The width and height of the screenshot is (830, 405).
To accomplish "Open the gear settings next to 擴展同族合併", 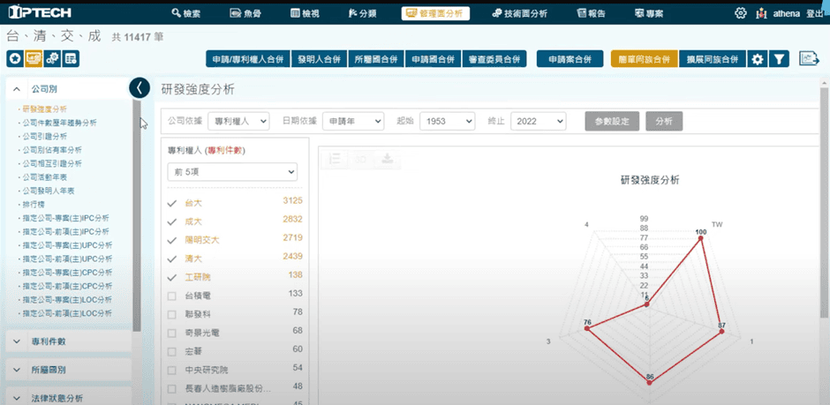I will point(757,59).
